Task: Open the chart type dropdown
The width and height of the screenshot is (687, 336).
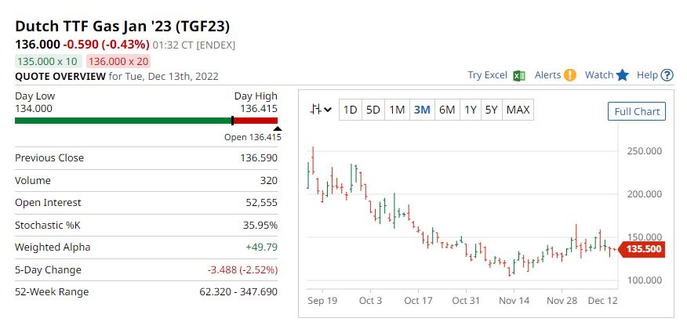Action: click(320, 110)
